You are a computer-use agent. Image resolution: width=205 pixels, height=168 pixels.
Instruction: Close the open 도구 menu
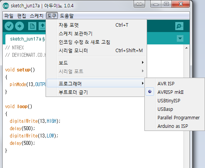pyautogui.click(x=52, y=16)
